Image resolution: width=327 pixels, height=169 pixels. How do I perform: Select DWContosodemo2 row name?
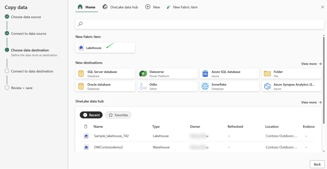109,147
